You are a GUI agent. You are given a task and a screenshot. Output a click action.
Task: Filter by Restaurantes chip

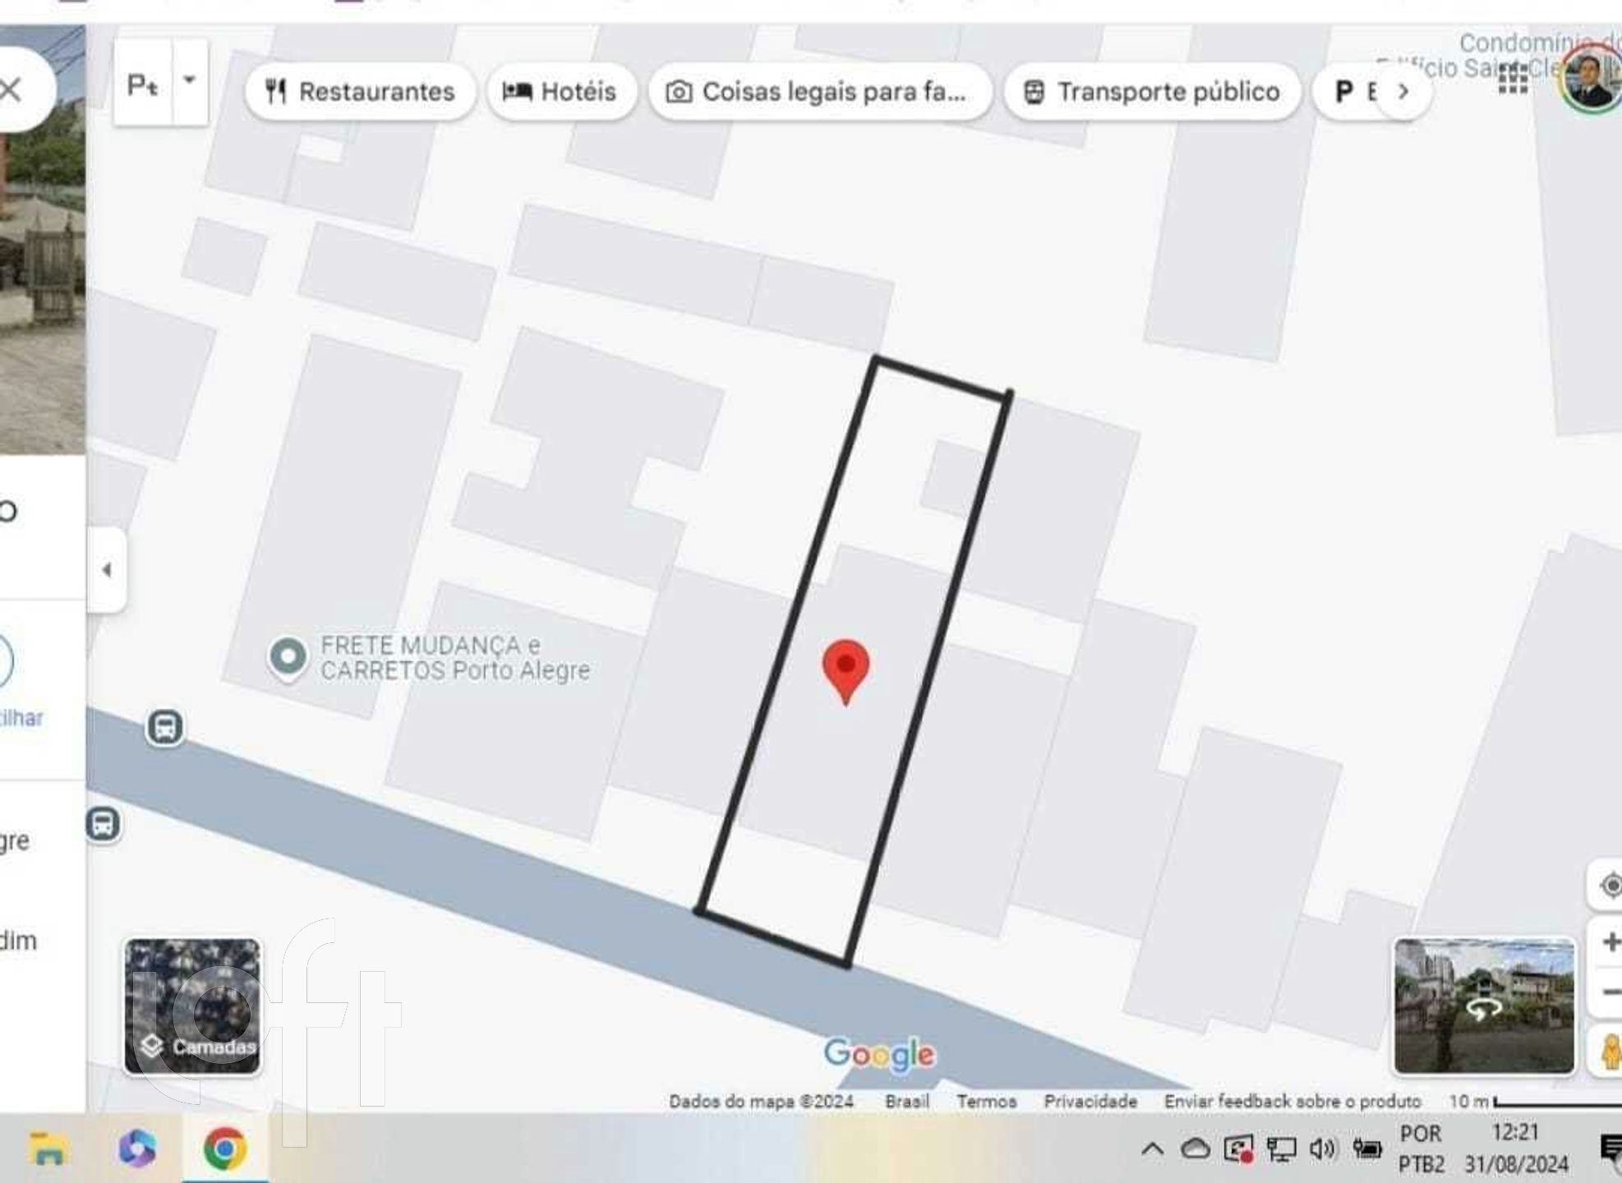[360, 91]
